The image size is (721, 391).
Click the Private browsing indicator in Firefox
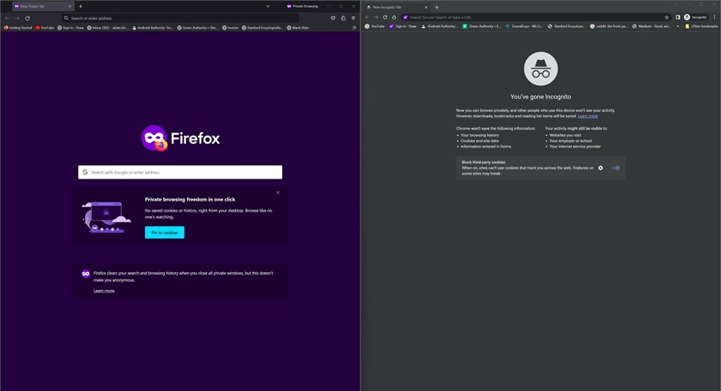[x=302, y=7]
